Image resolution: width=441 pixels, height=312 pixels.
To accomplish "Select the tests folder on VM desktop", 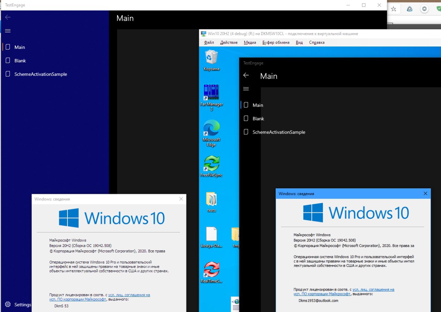I will pyautogui.click(x=211, y=202).
